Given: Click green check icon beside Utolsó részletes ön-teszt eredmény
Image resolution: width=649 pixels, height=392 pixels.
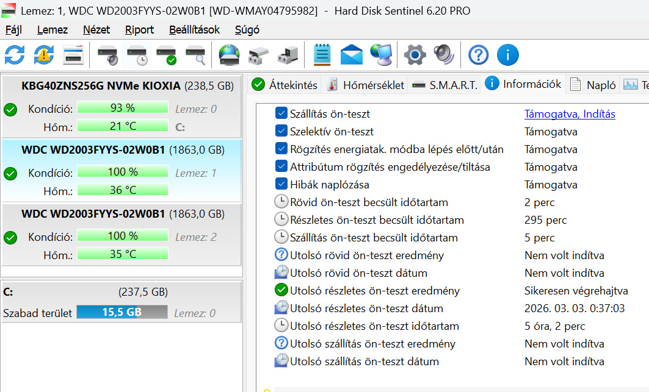Looking at the screenshot, I should pos(281,290).
